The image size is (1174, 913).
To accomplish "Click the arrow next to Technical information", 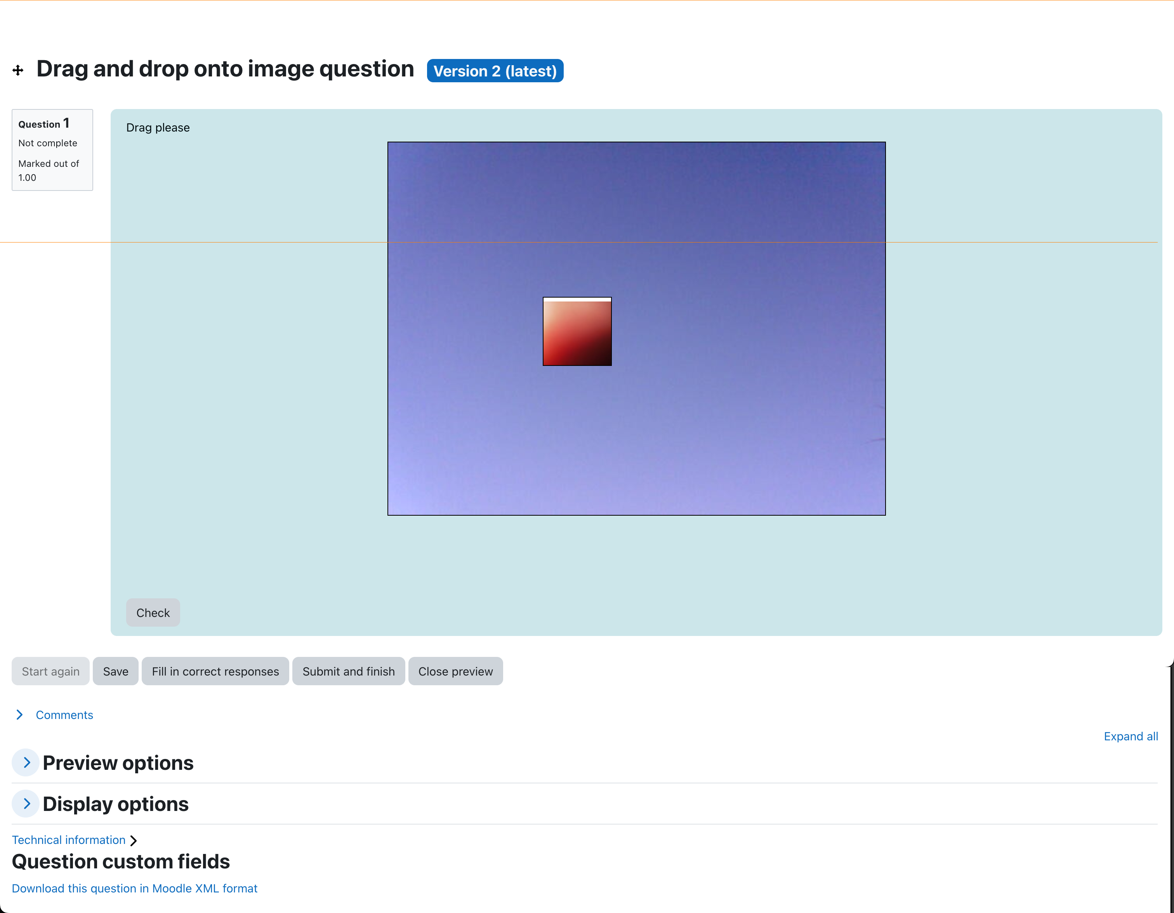I will [133, 840].
